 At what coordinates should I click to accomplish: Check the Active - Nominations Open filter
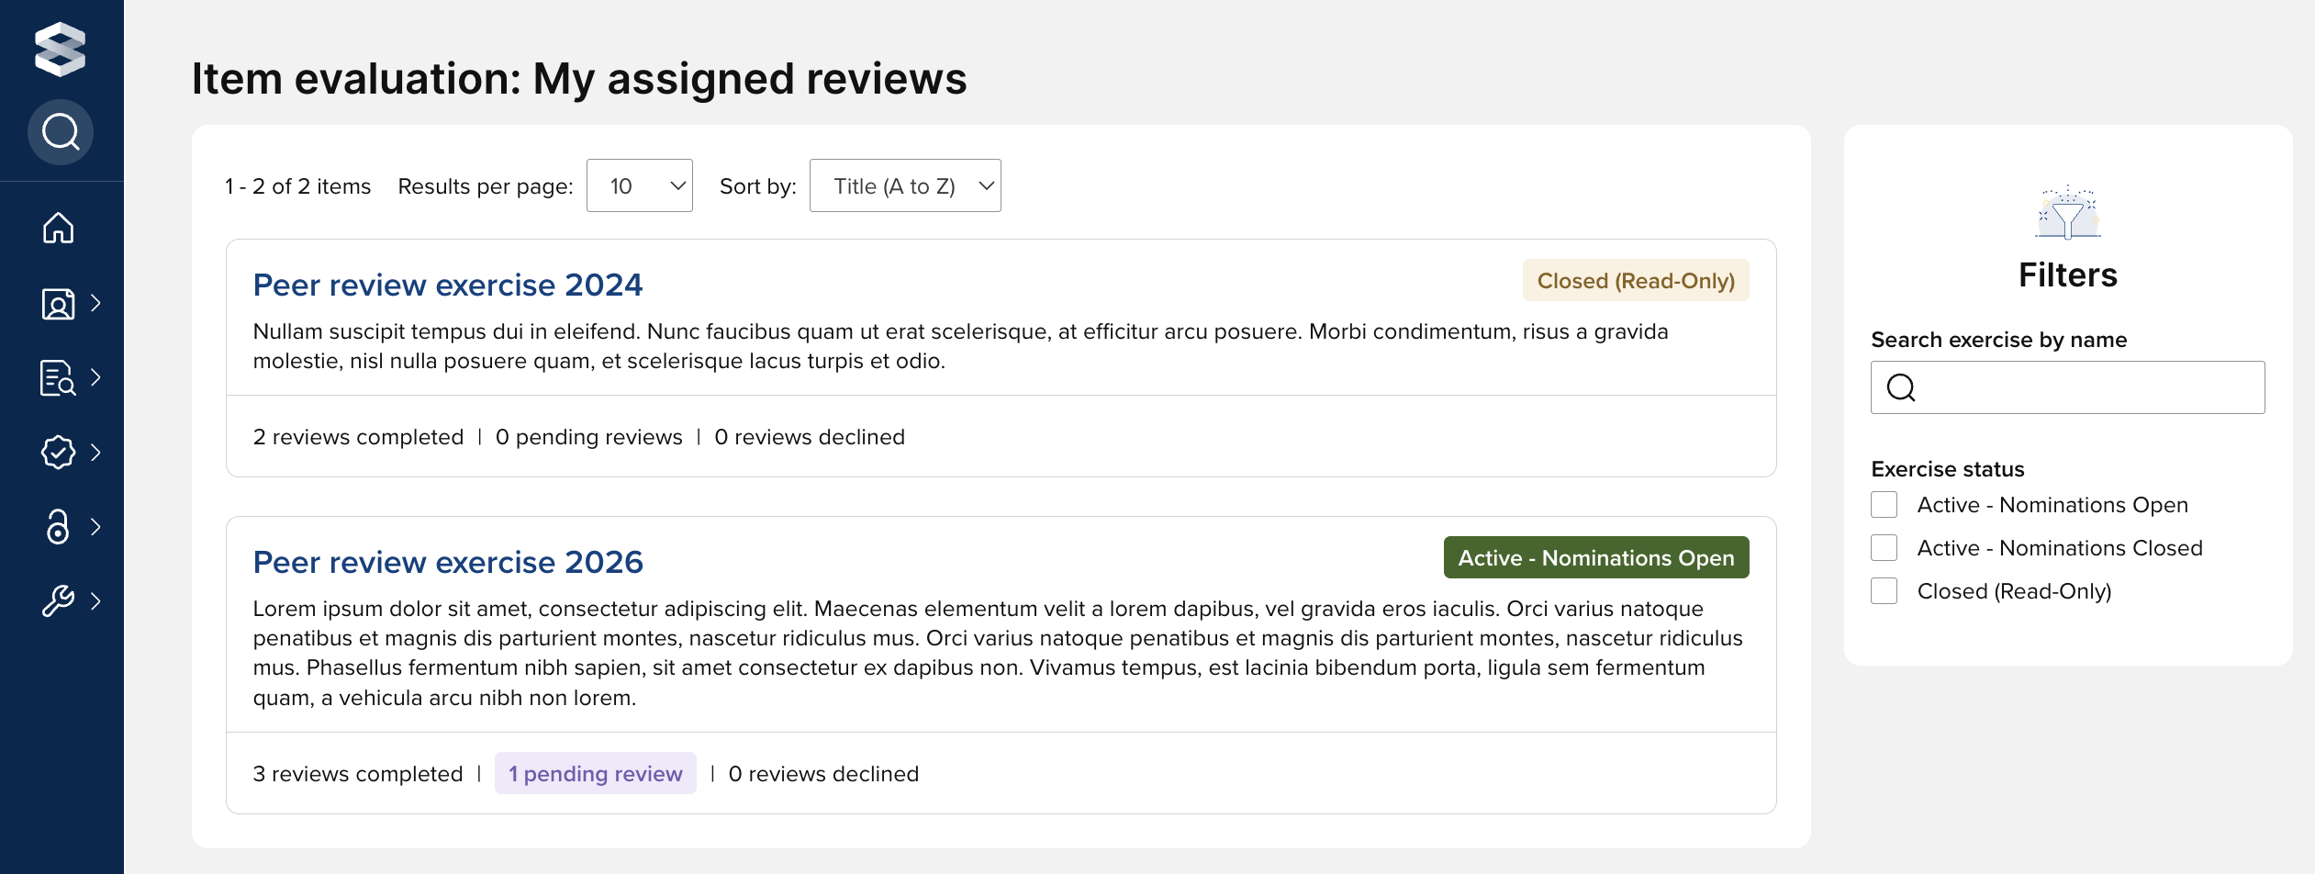[x=1884, y=505]
